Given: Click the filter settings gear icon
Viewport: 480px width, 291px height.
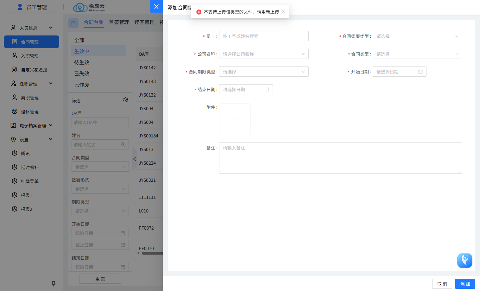Looking at the screenshot, I should pos(126,100).
